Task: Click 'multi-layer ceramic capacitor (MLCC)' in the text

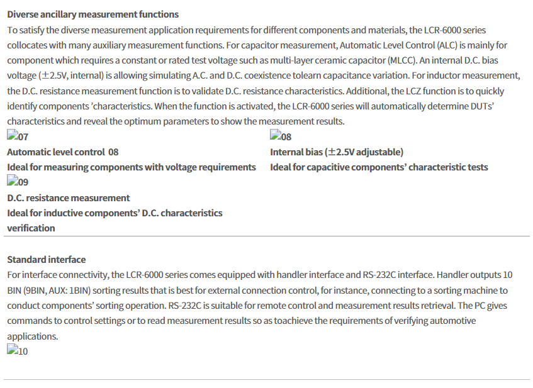Action: pyautogui.click(x=344, y=60)
